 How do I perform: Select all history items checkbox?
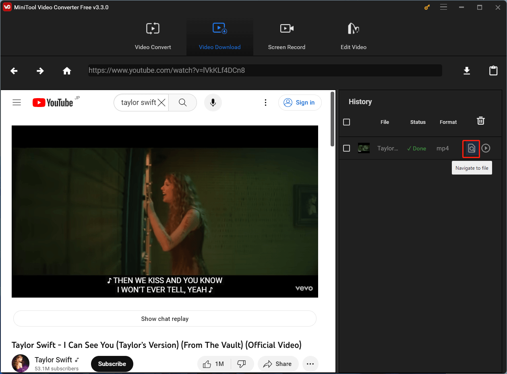tap(346, 122)
